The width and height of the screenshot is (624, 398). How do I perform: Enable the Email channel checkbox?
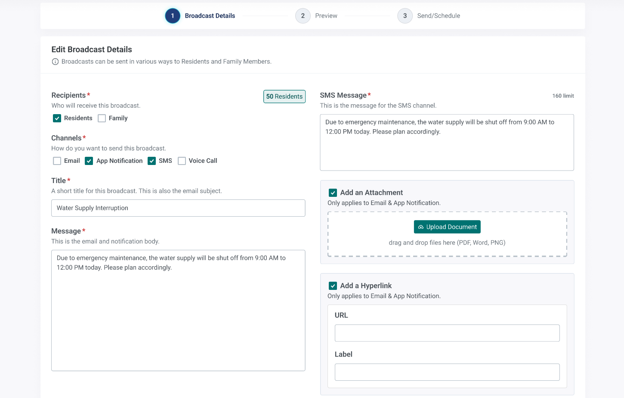coord(57,161)
